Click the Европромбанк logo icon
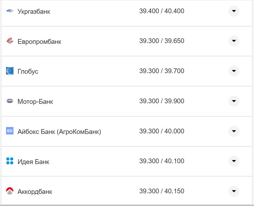The height and width of the screenshot is (206, 254). 10,41
